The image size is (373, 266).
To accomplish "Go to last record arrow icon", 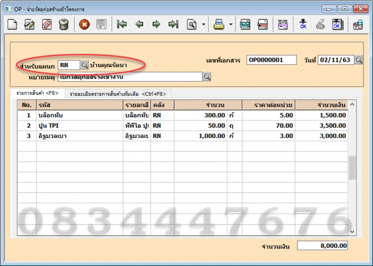I will click(173, 24).
